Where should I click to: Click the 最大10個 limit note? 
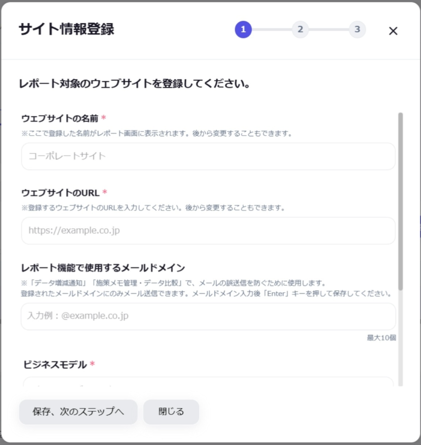pos(381,338)
